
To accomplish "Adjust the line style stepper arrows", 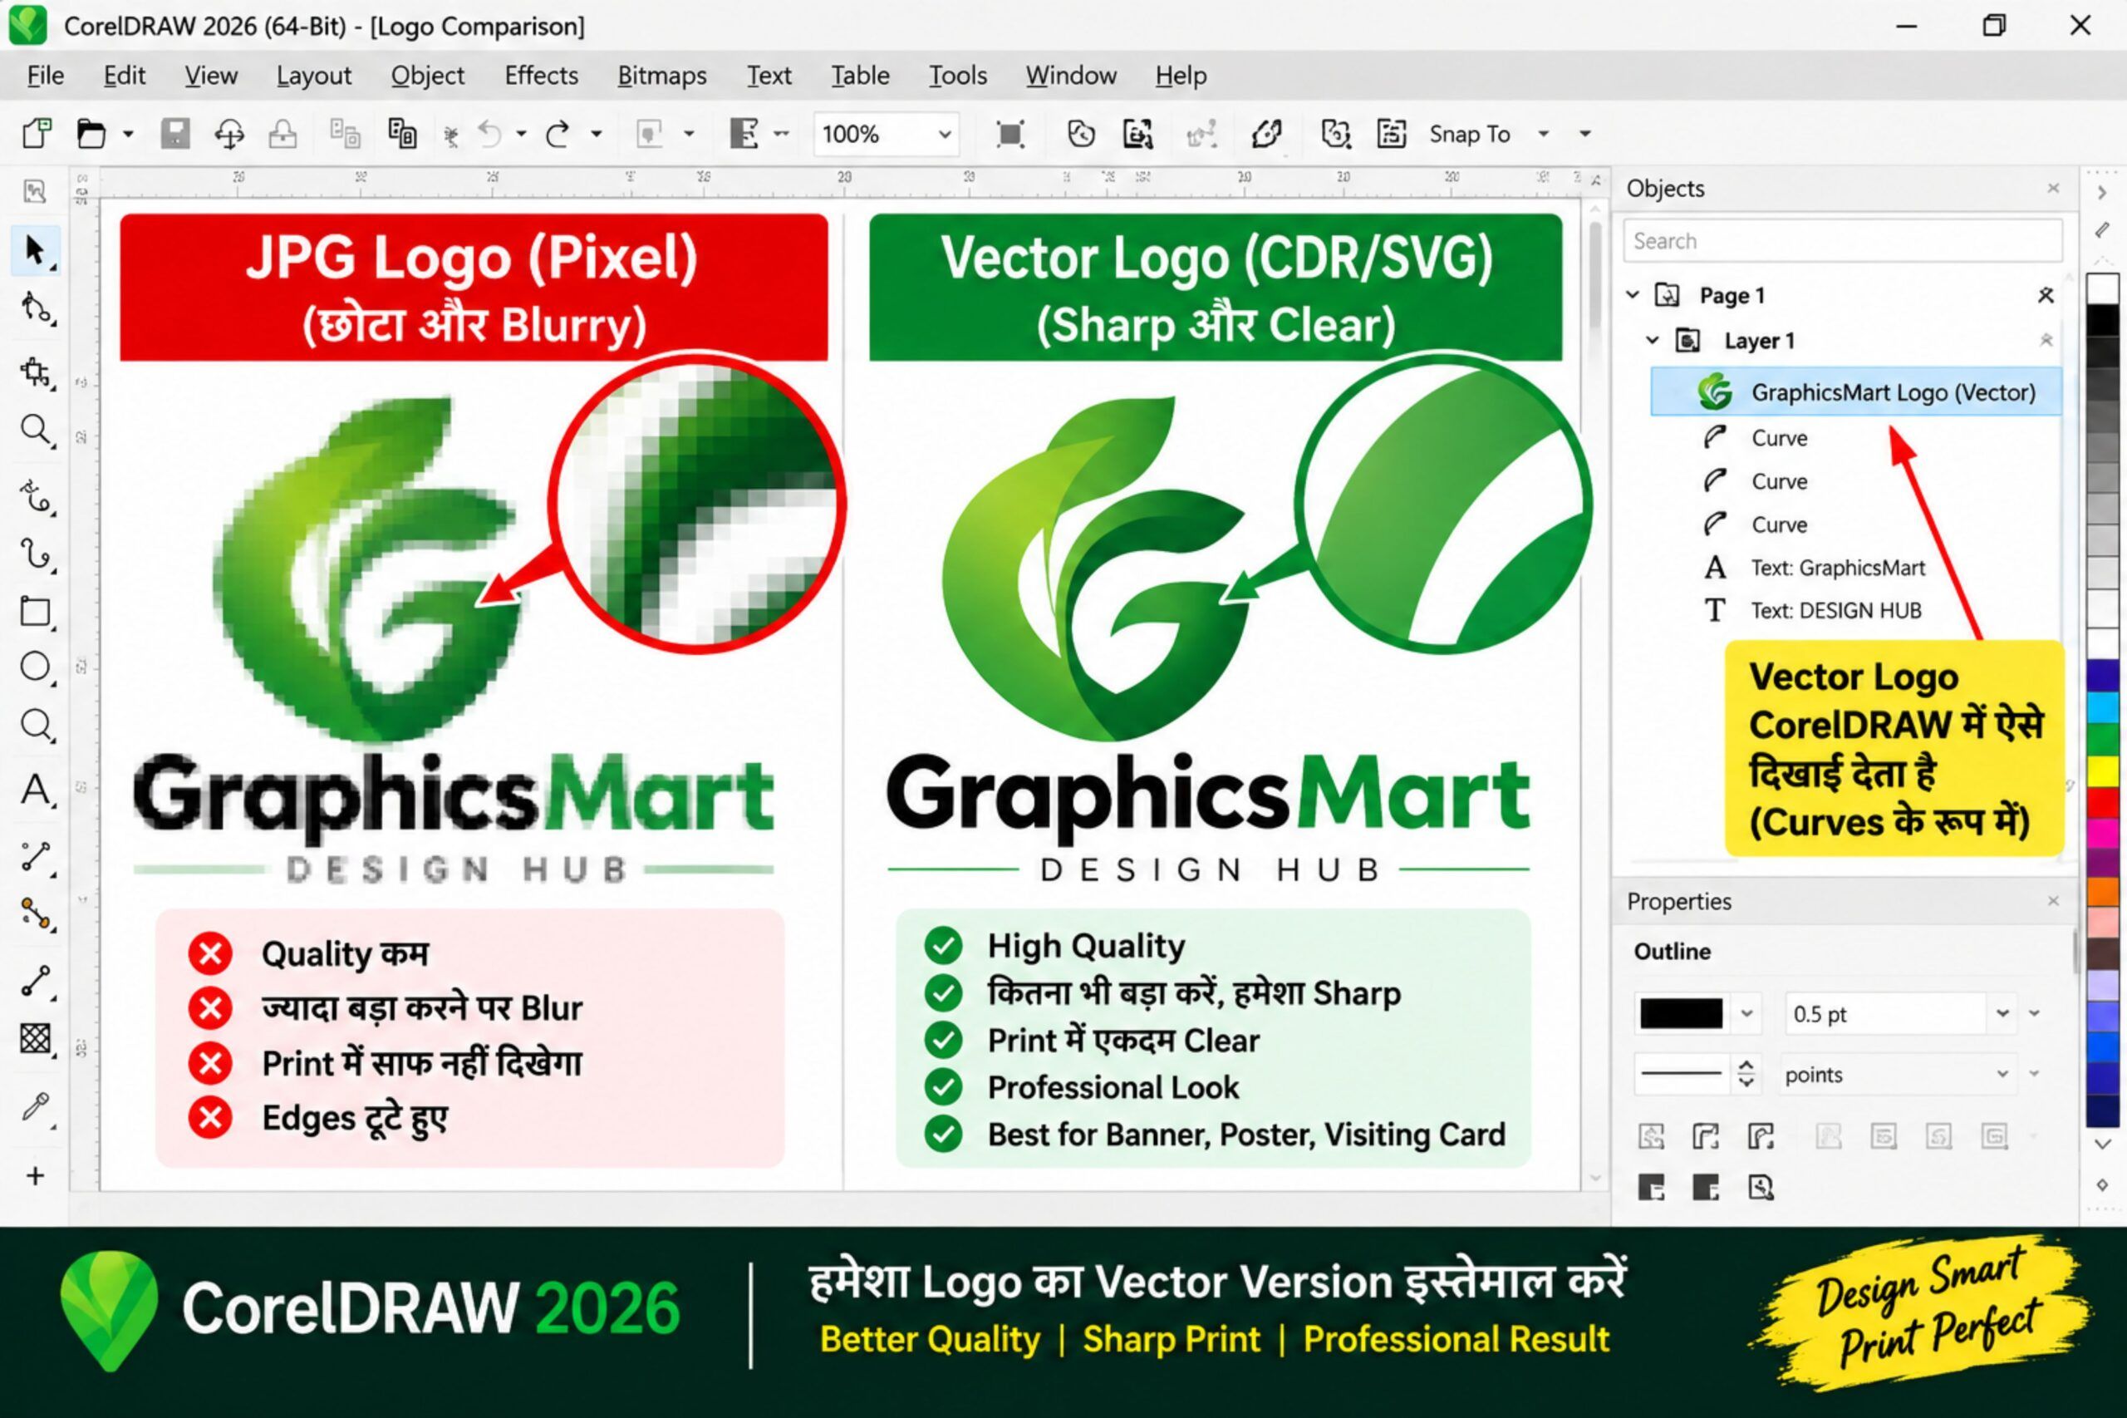I will 1746,1075.
